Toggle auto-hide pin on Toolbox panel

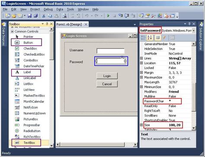coord(47,24)
